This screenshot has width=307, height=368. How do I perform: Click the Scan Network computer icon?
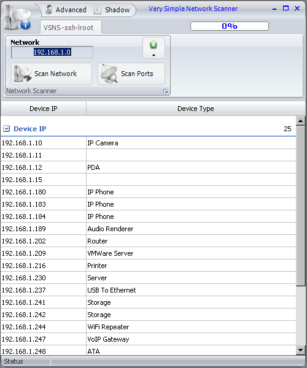click(x=22, y=74)
